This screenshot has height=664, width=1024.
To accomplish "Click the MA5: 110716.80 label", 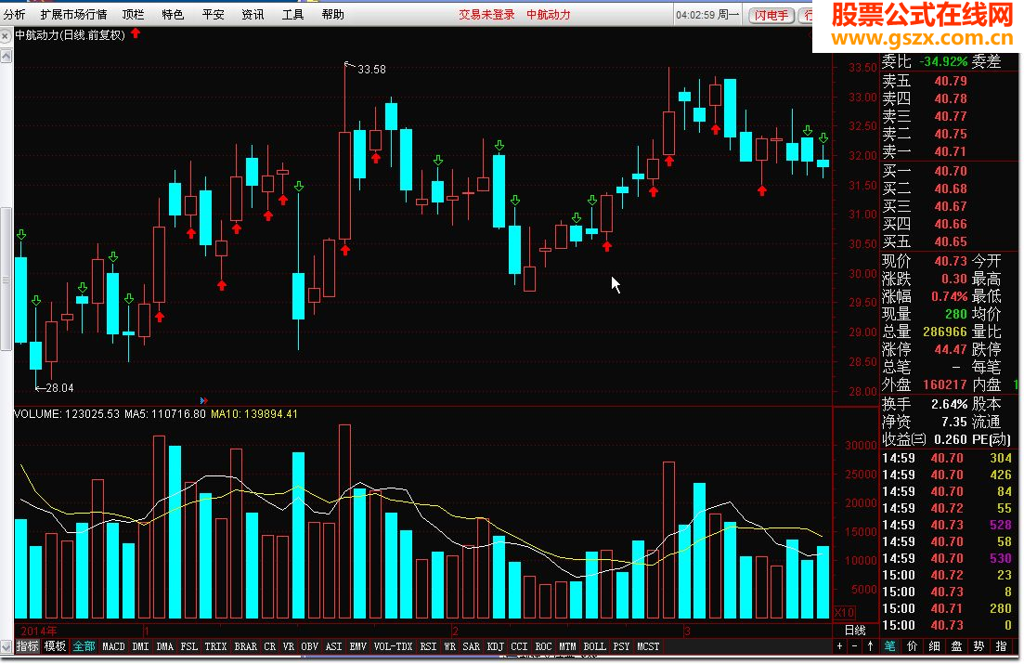I will tap(164, 413).
